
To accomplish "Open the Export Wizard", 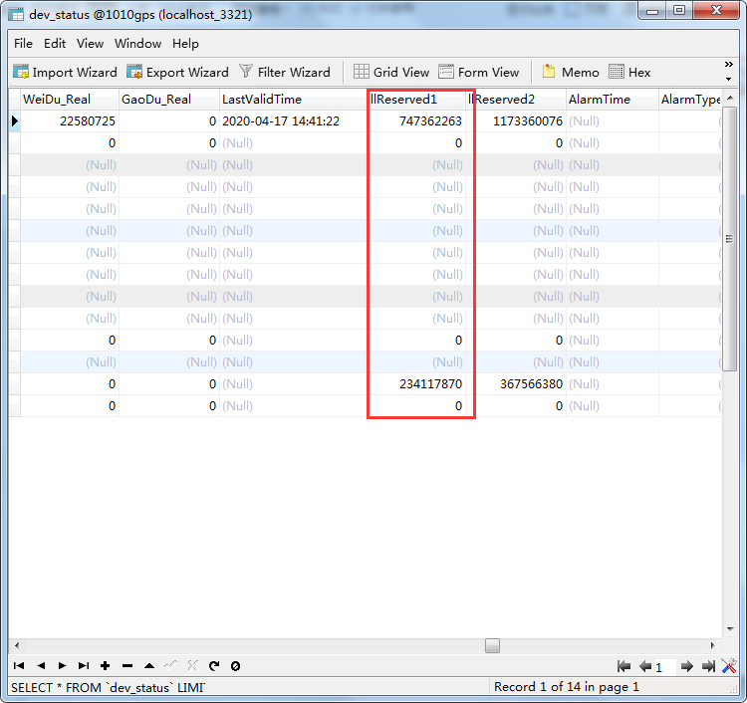I will click(177, 73).
